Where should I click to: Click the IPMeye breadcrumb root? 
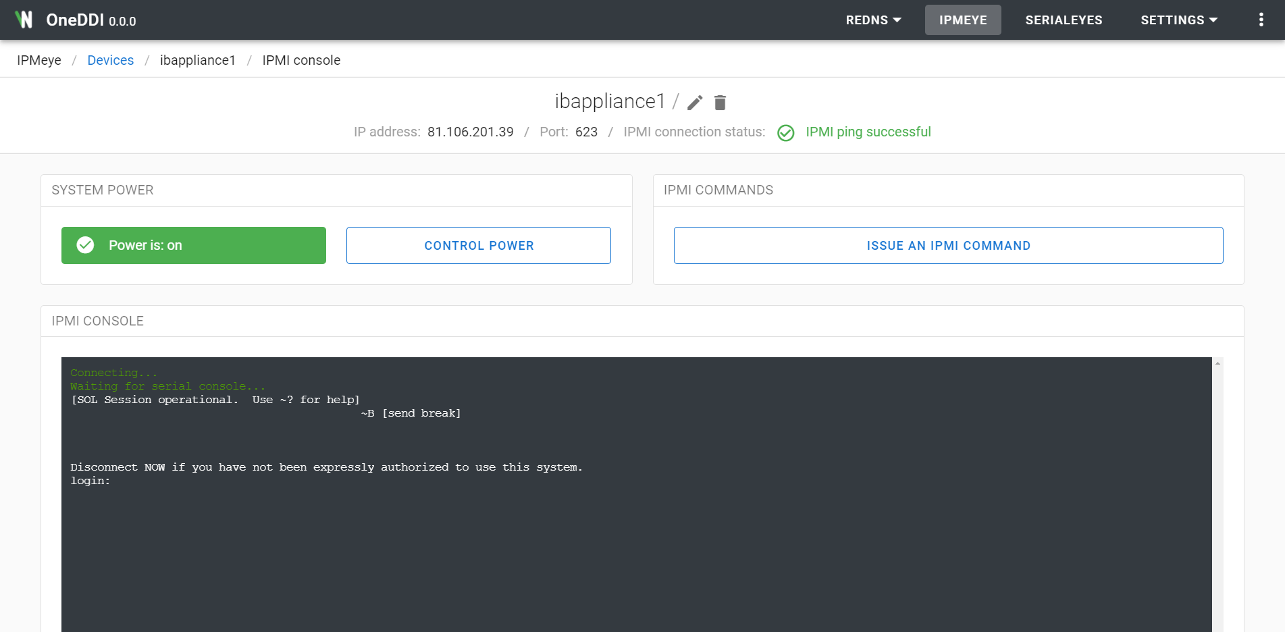point(39,60)
